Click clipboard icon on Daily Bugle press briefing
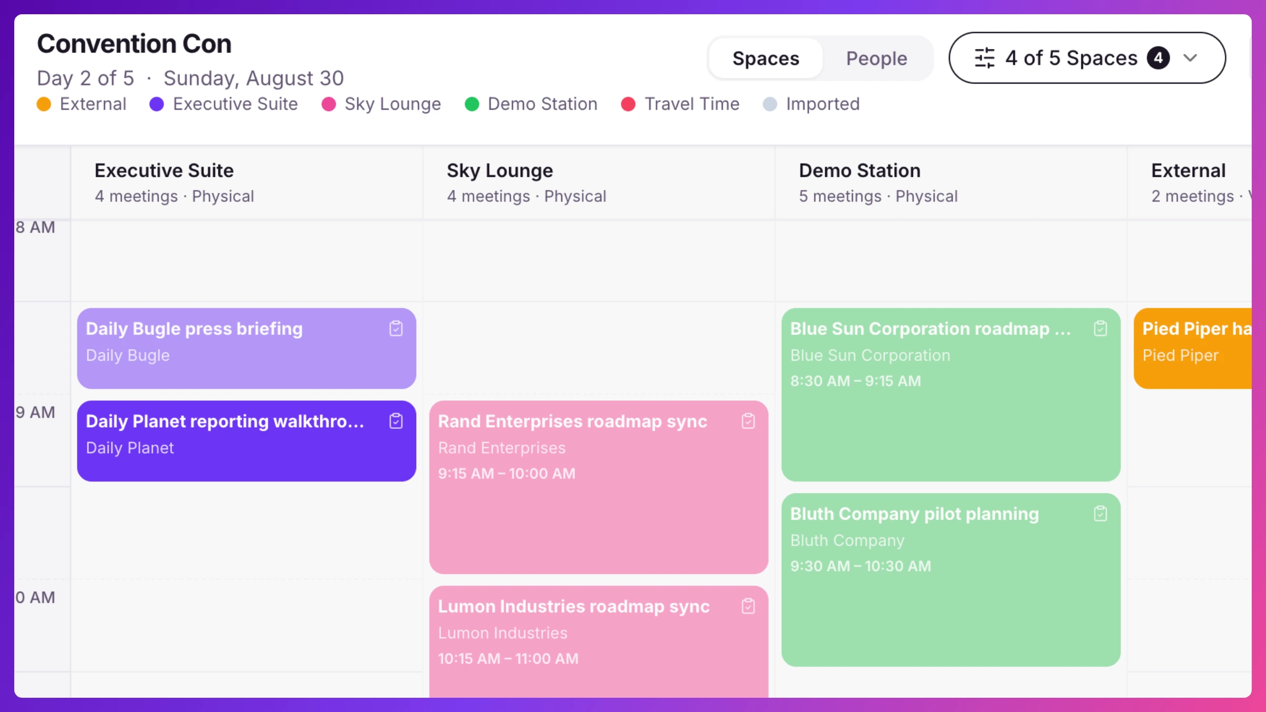Screen dimensions: 1266x712 point(396,329)
